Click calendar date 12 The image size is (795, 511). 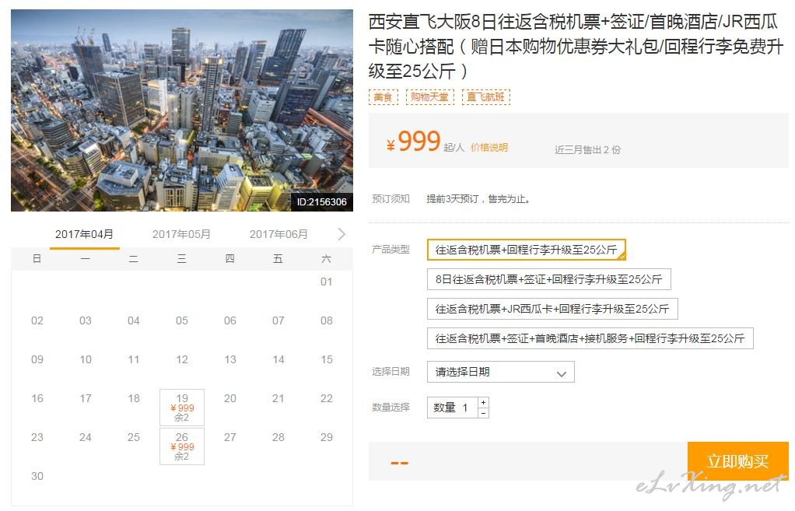(x=182, y=360)
